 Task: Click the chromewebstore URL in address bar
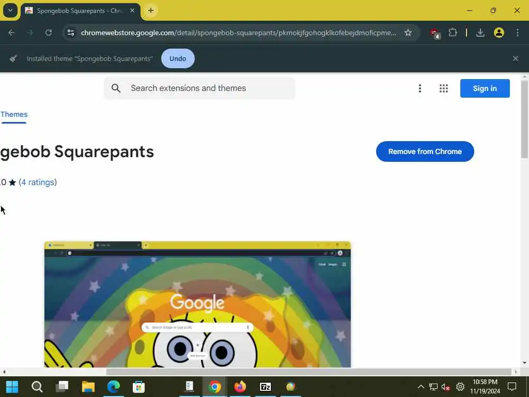click(238, 33)
